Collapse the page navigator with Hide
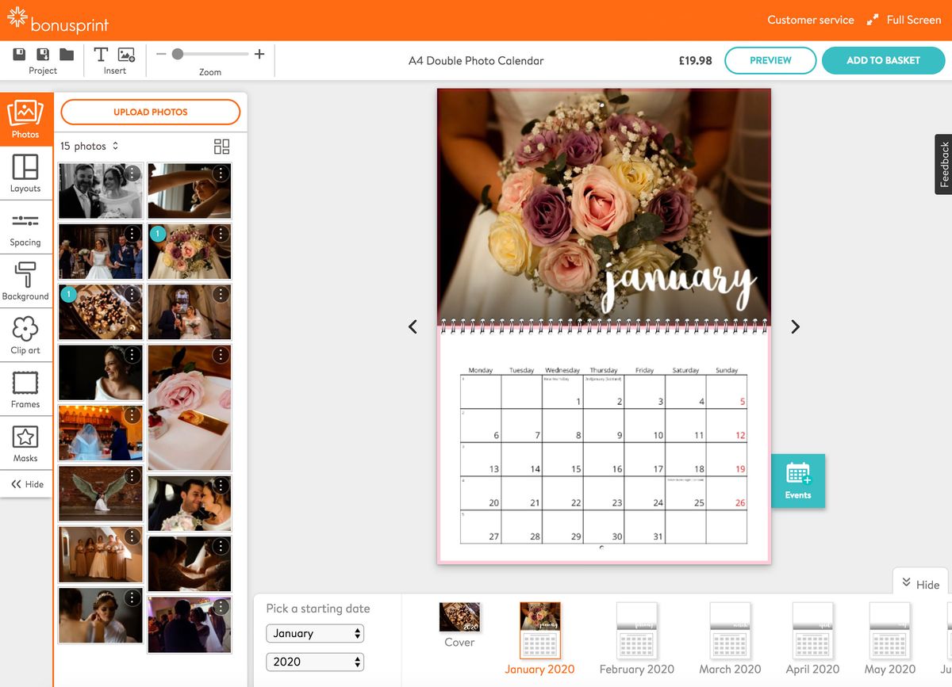952x687 pixels. pyautogui.click(x=920, y=582)
